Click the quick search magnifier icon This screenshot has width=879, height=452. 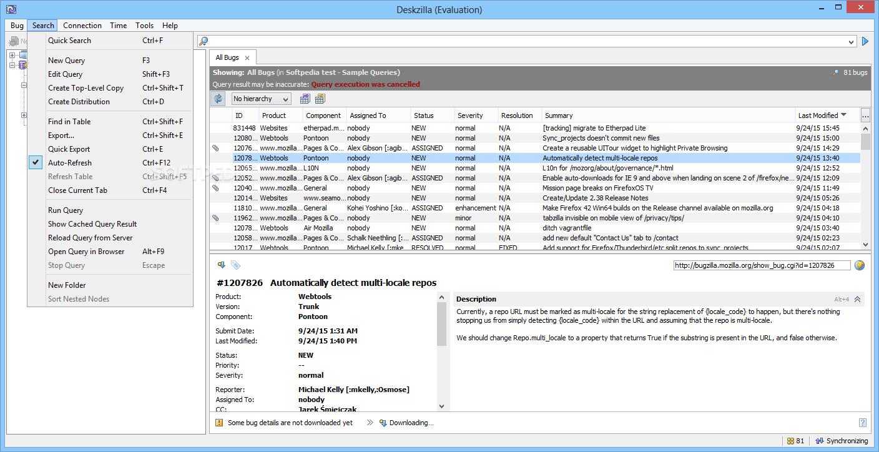coord(203,41)
